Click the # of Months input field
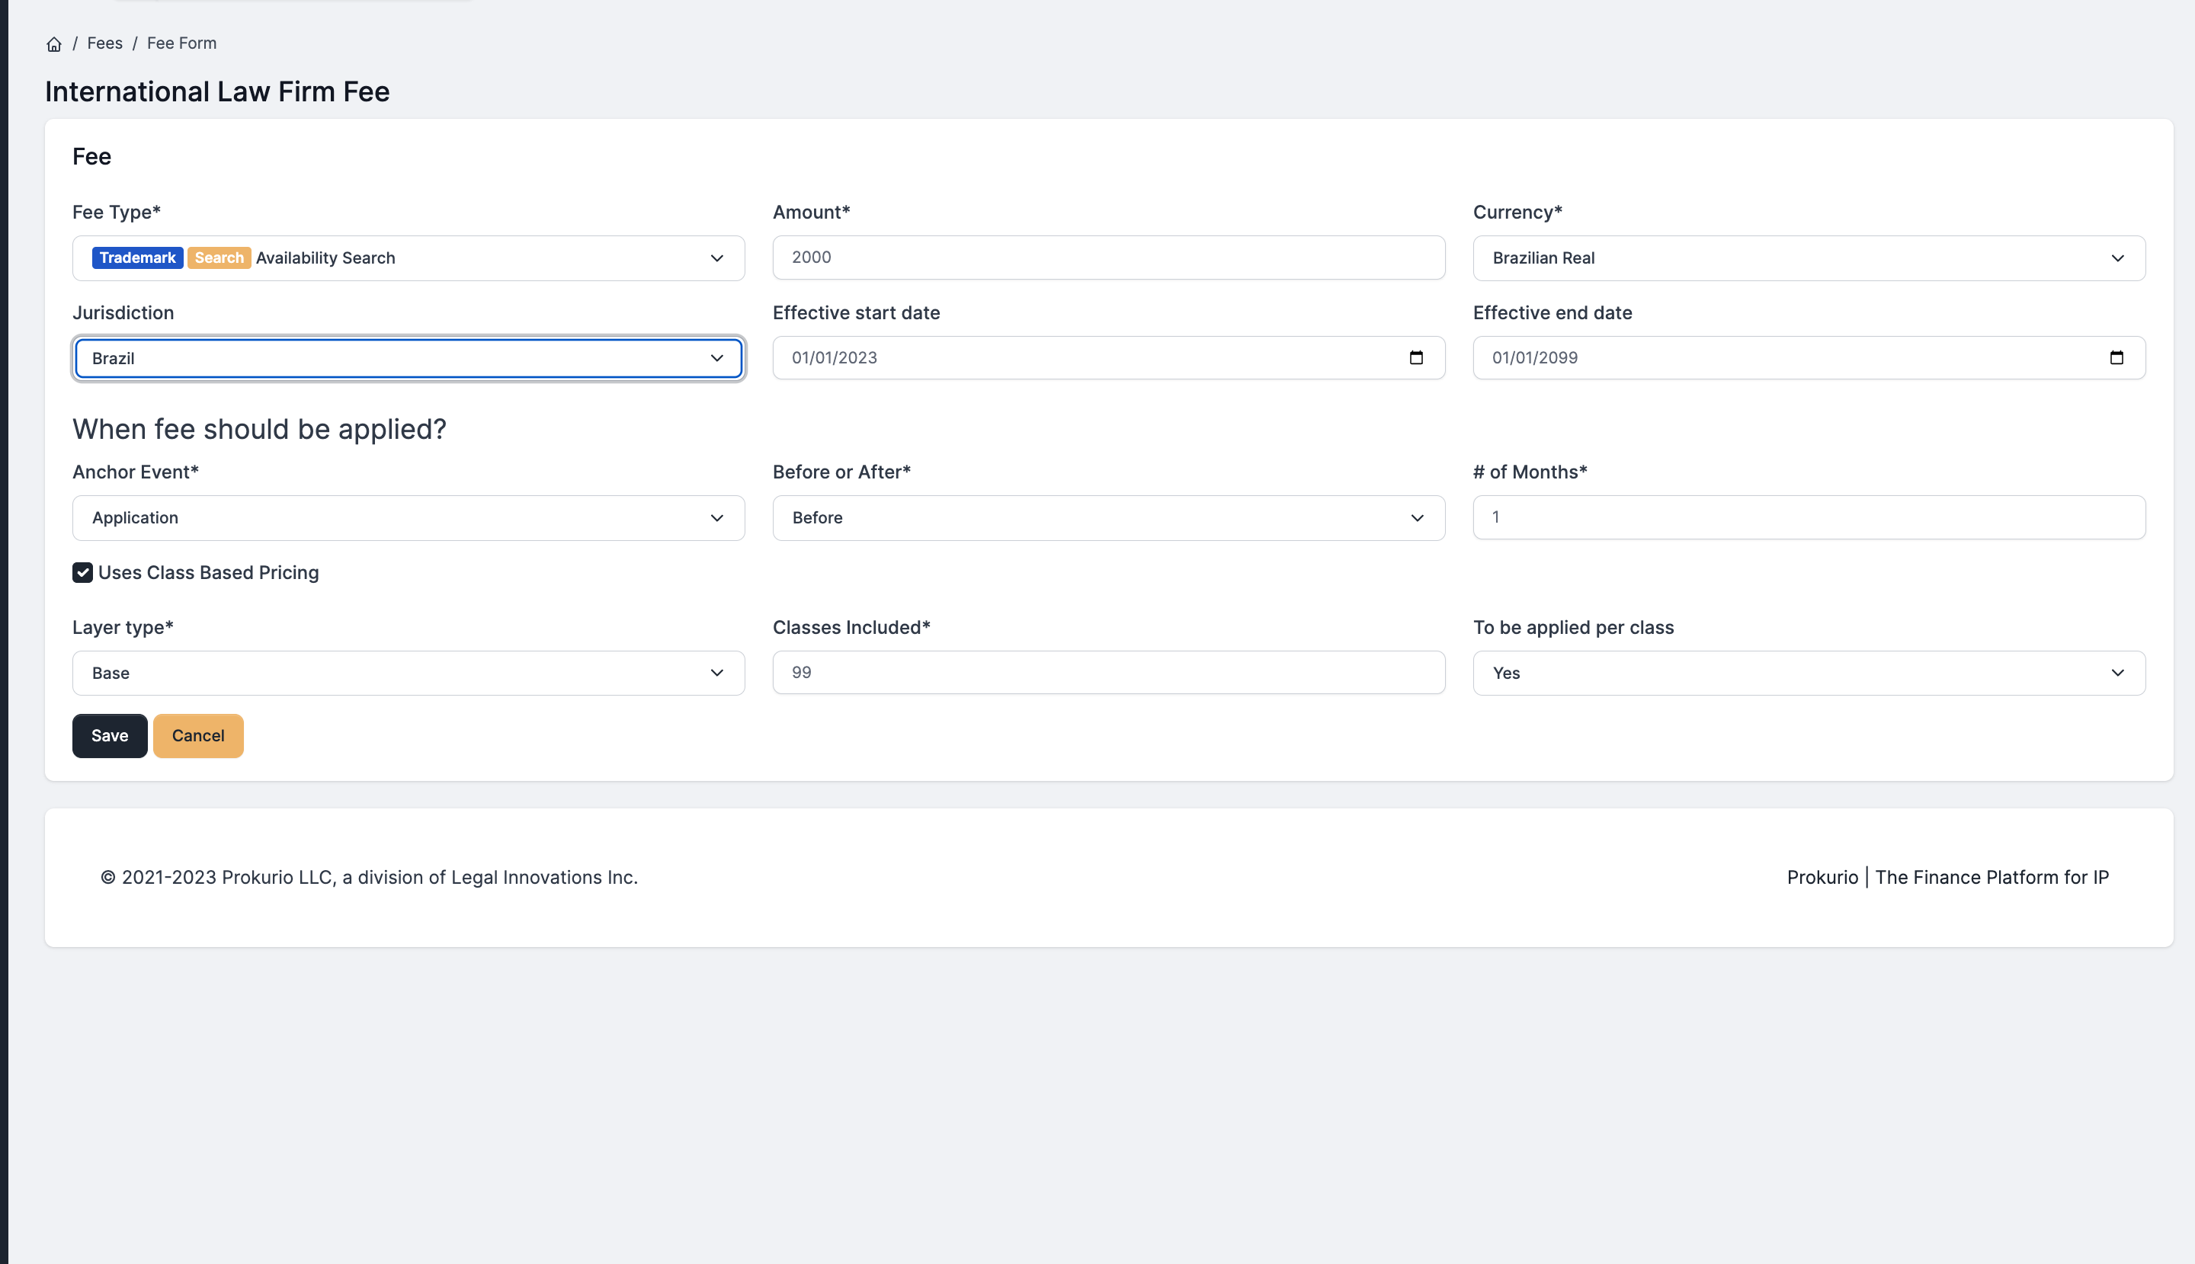The width and height of the screenshot is (2195, 1264). 1809,517
